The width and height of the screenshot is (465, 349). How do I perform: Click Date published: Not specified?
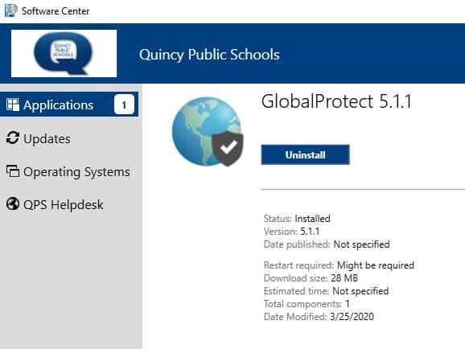coord(327,244)
